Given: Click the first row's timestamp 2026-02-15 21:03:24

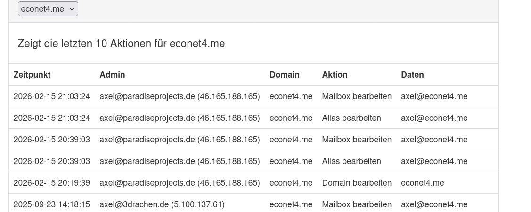Looking at the screenshot, I should (x=51, y=96).
